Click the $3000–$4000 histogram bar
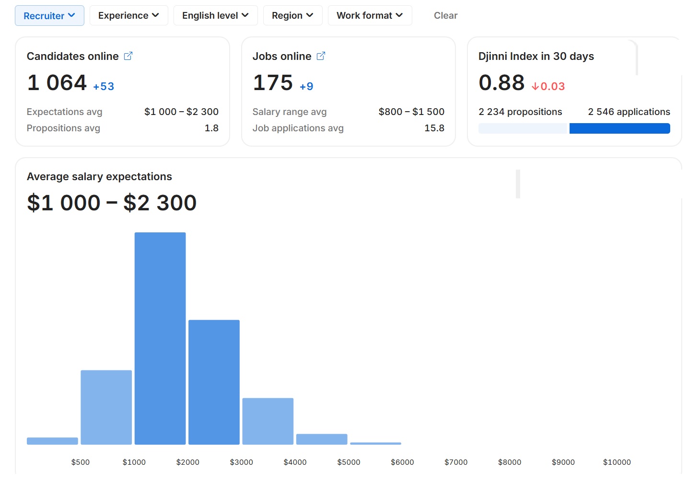Image resolution: width=687 pixels, height=482 pixels. (268, 421)
